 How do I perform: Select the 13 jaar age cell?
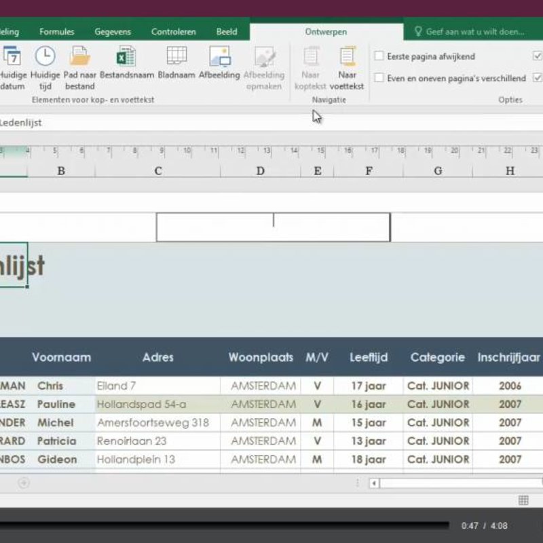[369, 441]
